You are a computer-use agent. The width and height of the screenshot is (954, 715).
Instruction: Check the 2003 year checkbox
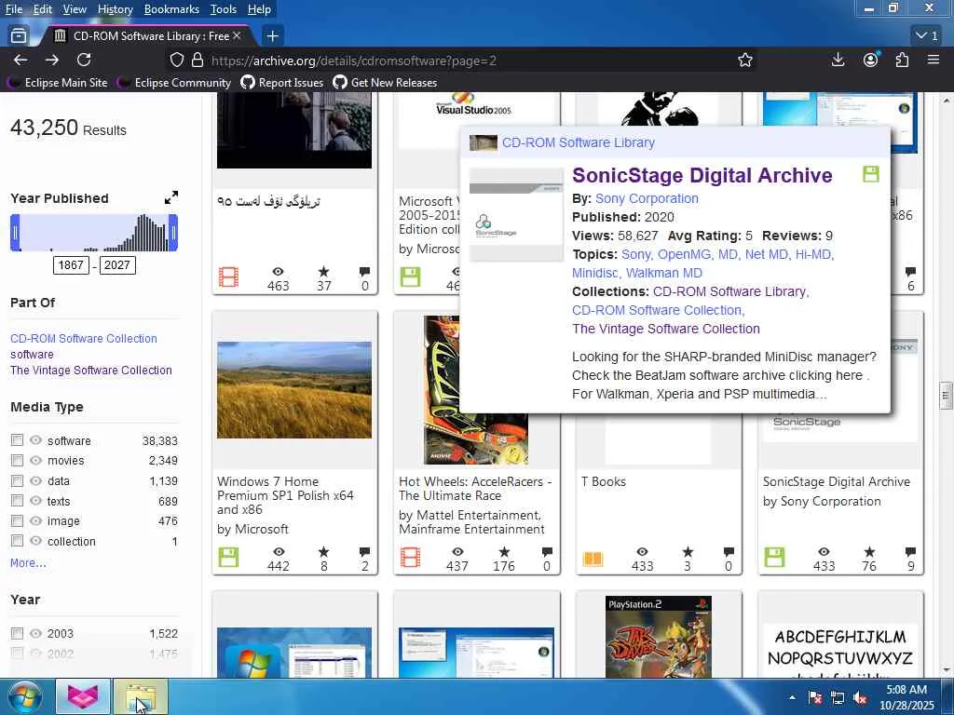pos(17,633)
